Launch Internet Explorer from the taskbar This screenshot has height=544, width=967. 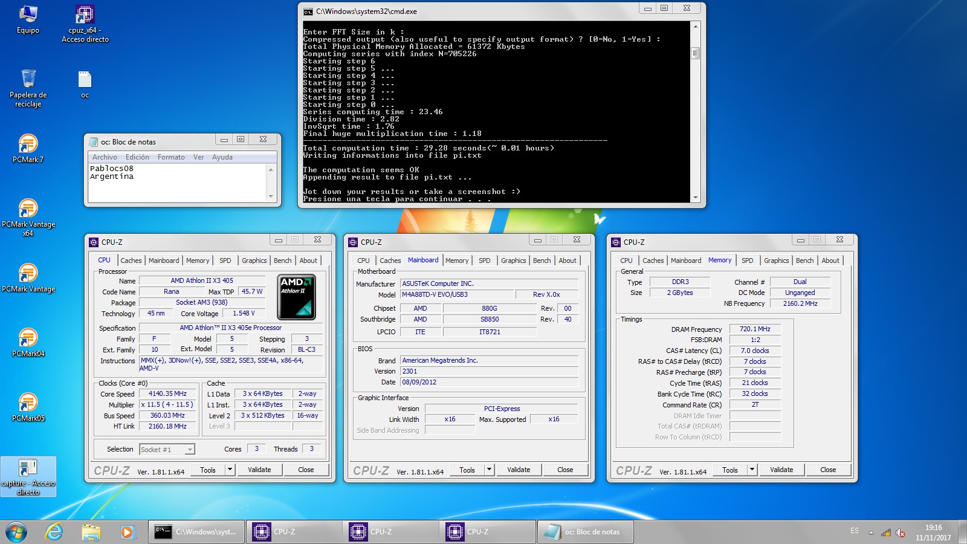click(54, 532)
